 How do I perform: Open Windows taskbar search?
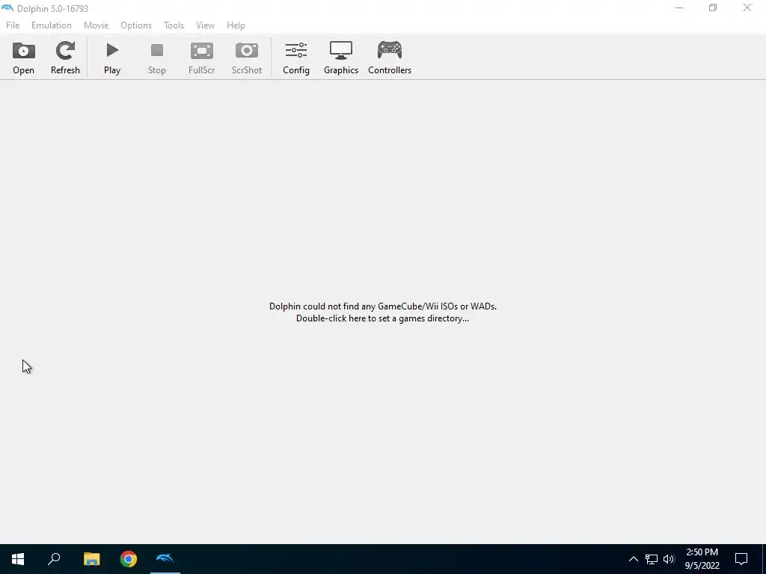coord(54,559)
